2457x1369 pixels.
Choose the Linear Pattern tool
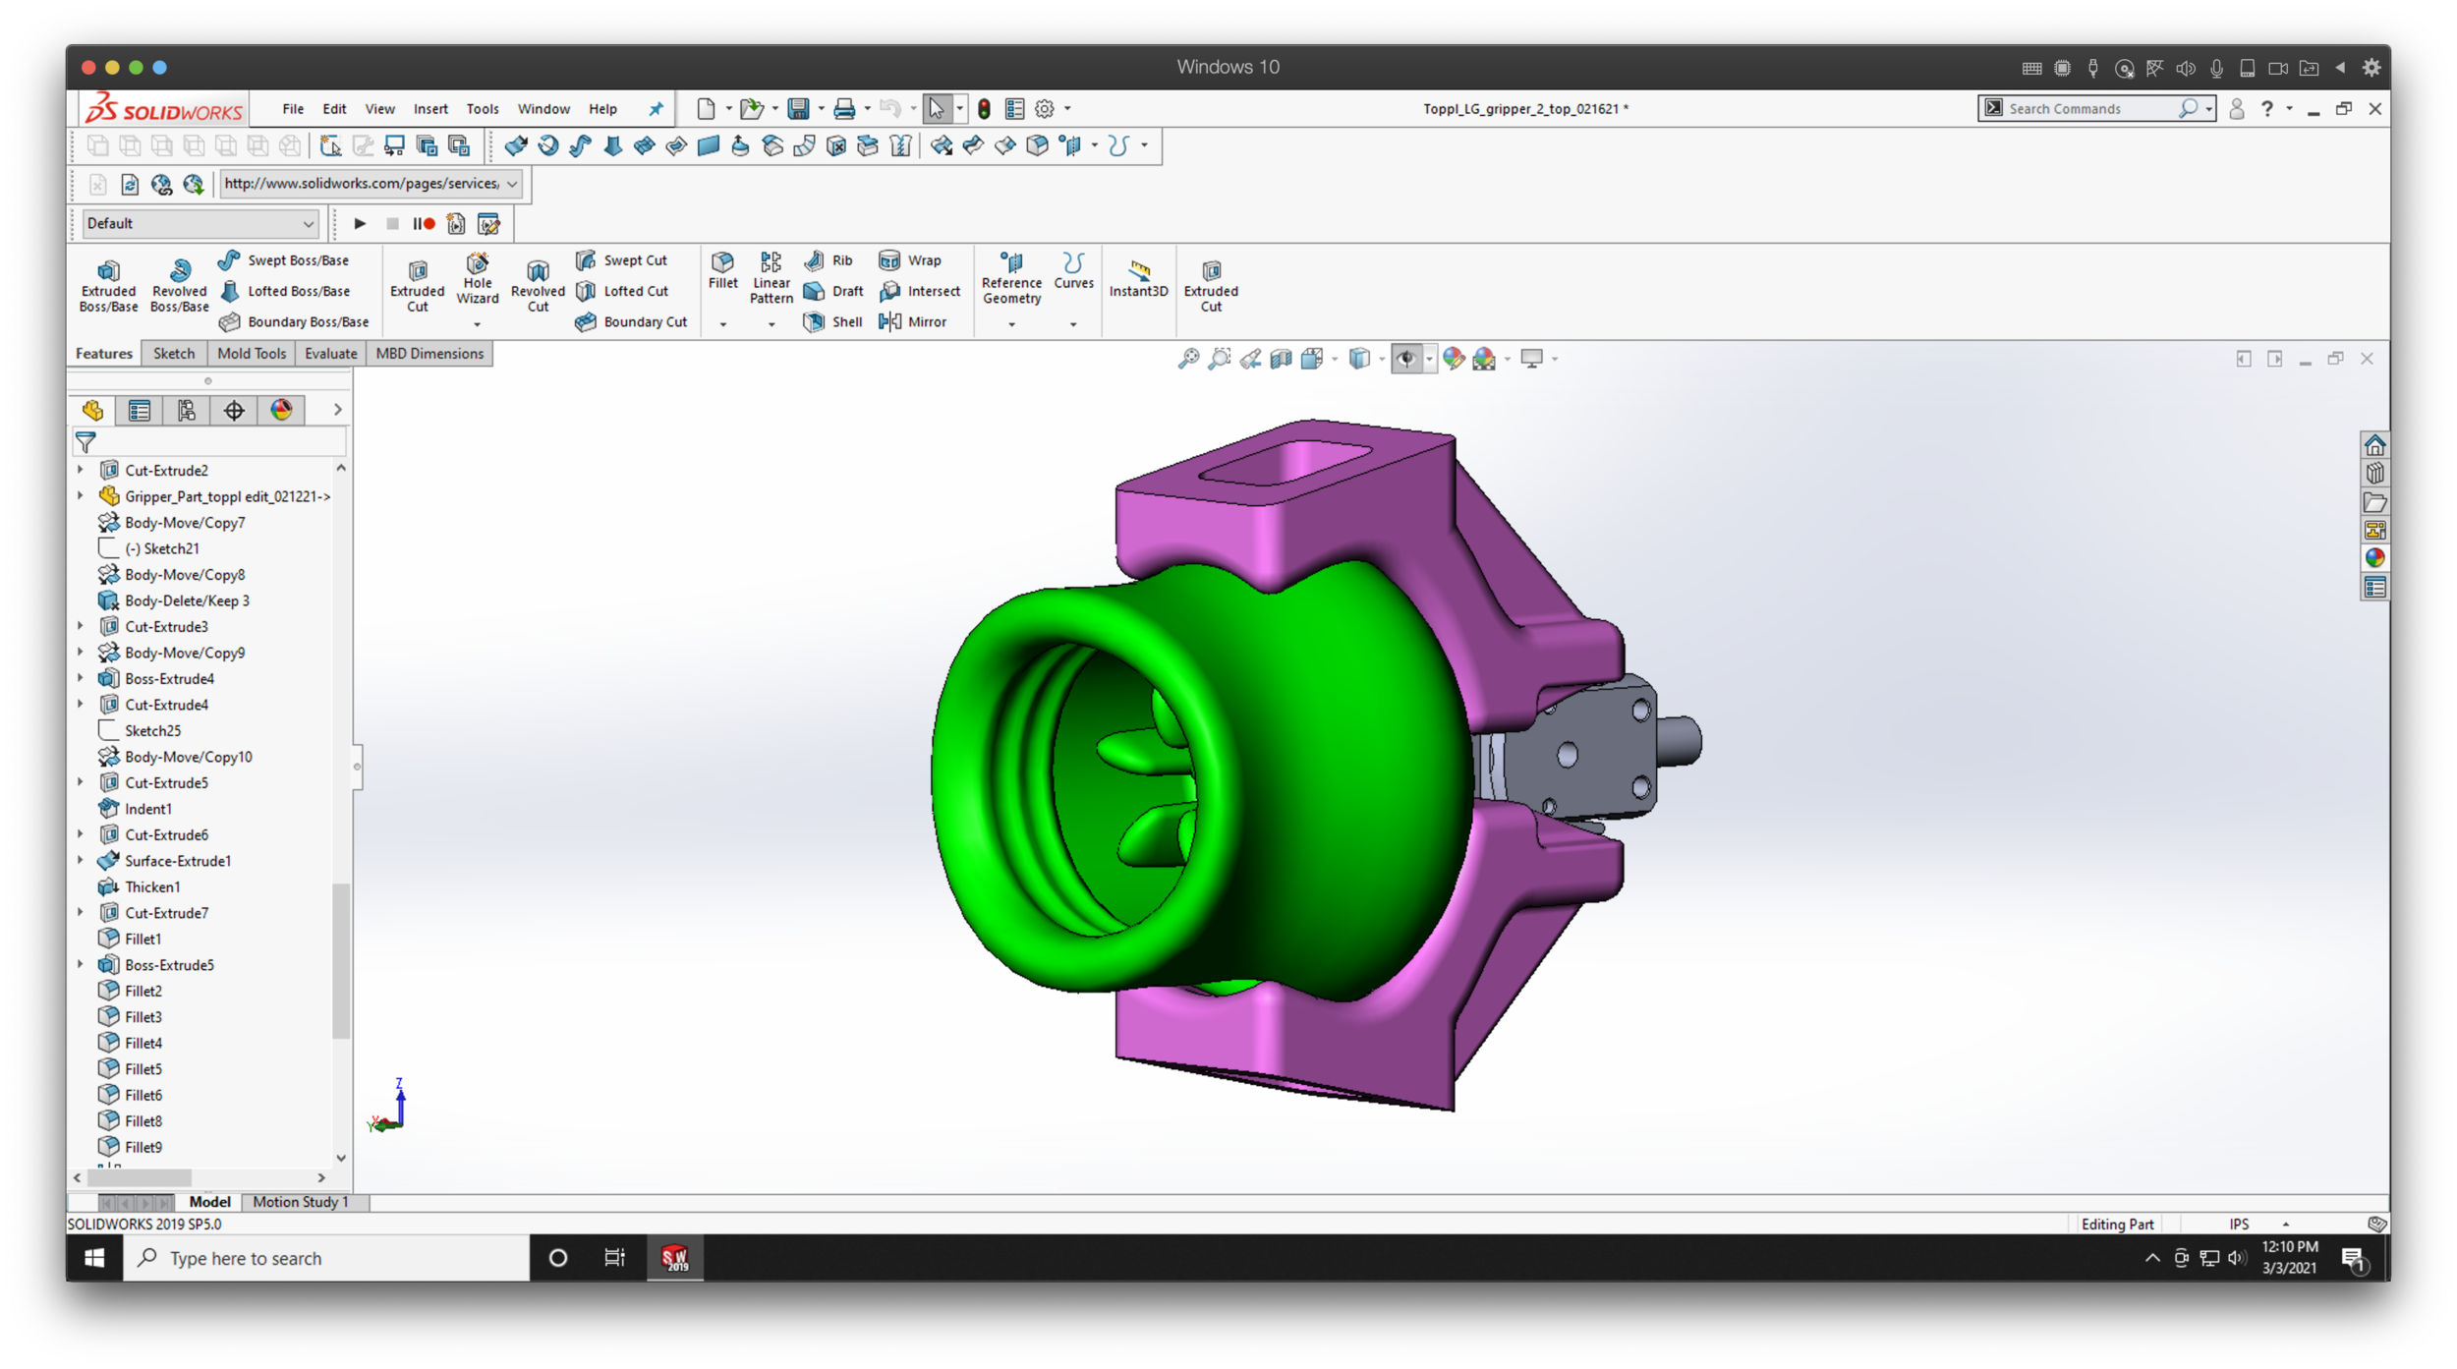[x=771, y=278]
